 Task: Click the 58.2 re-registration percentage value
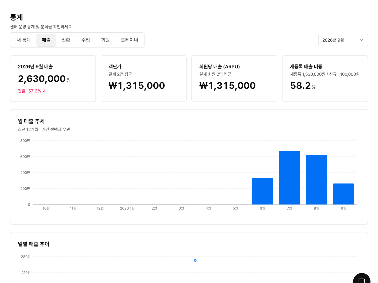(301, 85)
